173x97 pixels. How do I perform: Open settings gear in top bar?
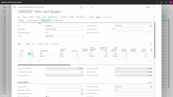pyautogui.click(x=162, y=2)
